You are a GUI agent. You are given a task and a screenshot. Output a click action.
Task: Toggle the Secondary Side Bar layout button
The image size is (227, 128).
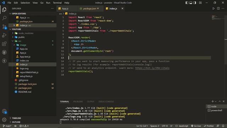tap(195, 3)
